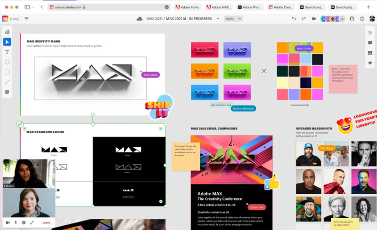The image size is (377, 230).
Task: Click the 'MAX IDENTITY MARK' heading
Action: pyautogui.click(x=43, y=41)
